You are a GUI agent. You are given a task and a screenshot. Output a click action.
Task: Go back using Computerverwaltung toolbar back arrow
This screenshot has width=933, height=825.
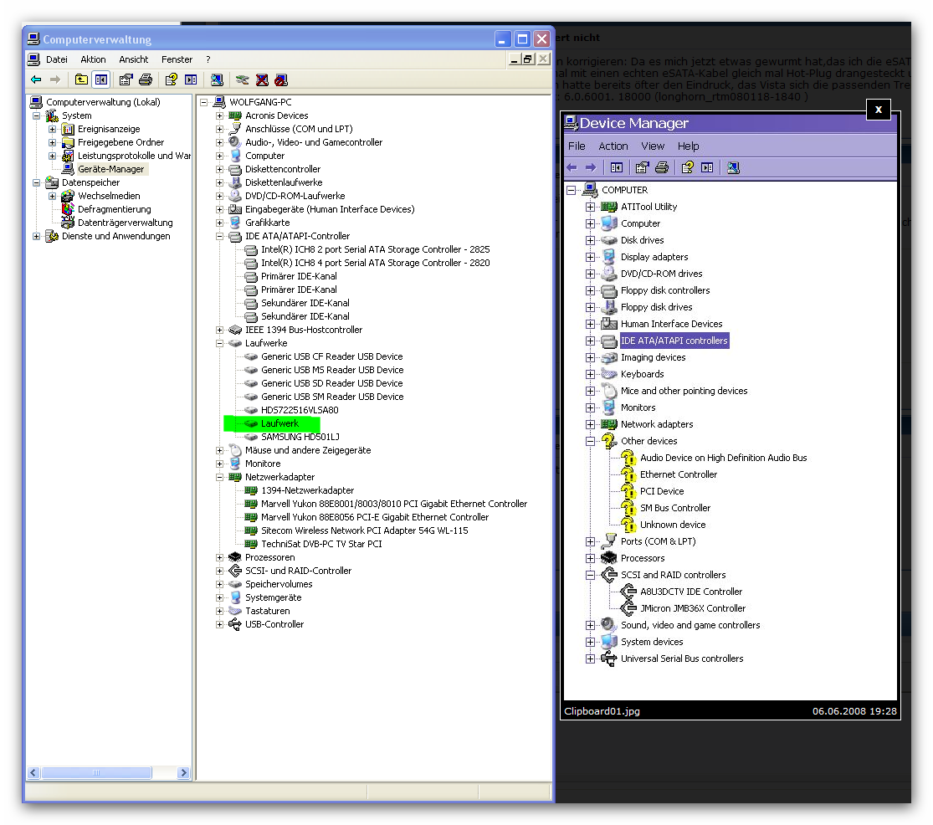coord(36,79)
